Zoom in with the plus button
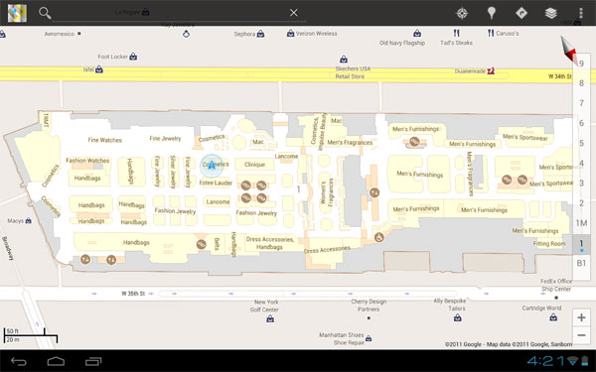The image size is (596, 372). [581, 317]
